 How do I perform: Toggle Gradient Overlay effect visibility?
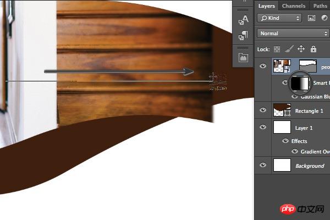(295, 151)
